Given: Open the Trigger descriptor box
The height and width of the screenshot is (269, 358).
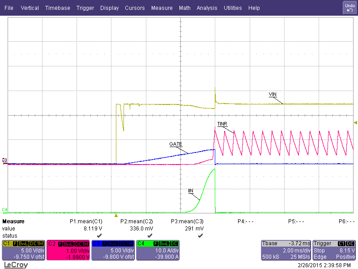Looking at the screenshot, I should click(334, 250).
